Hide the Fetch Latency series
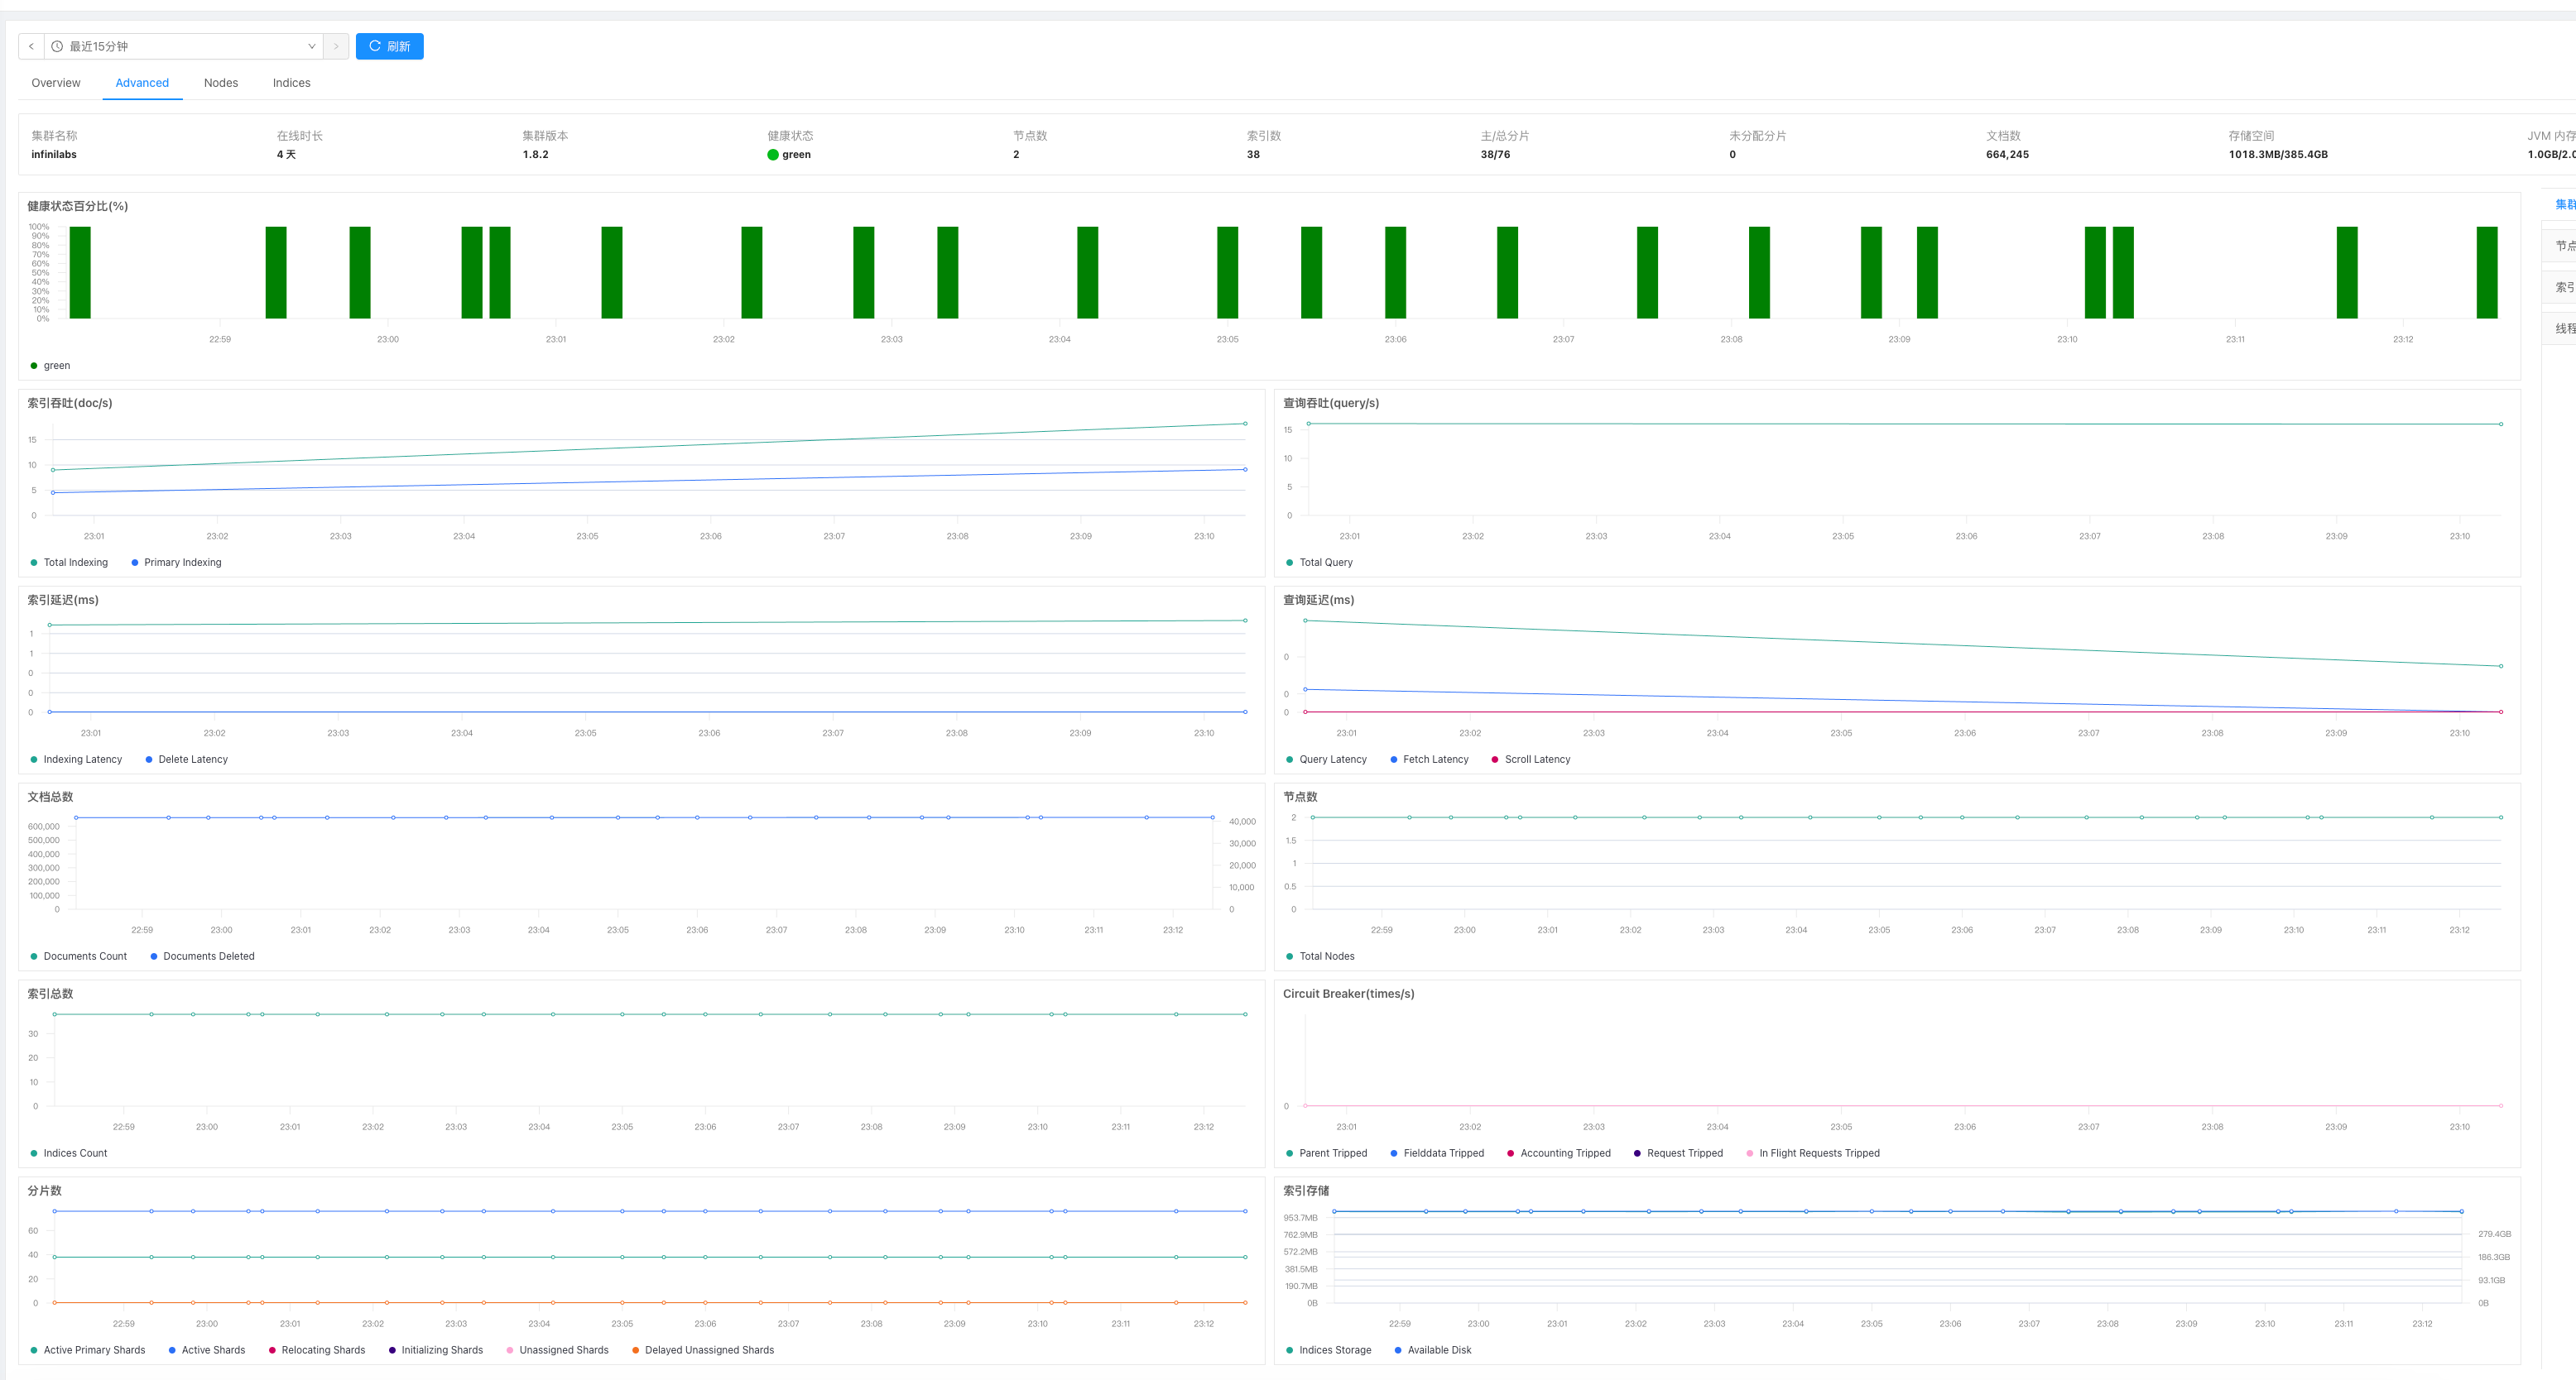 pyautogui.click(x=1435, y=759)
